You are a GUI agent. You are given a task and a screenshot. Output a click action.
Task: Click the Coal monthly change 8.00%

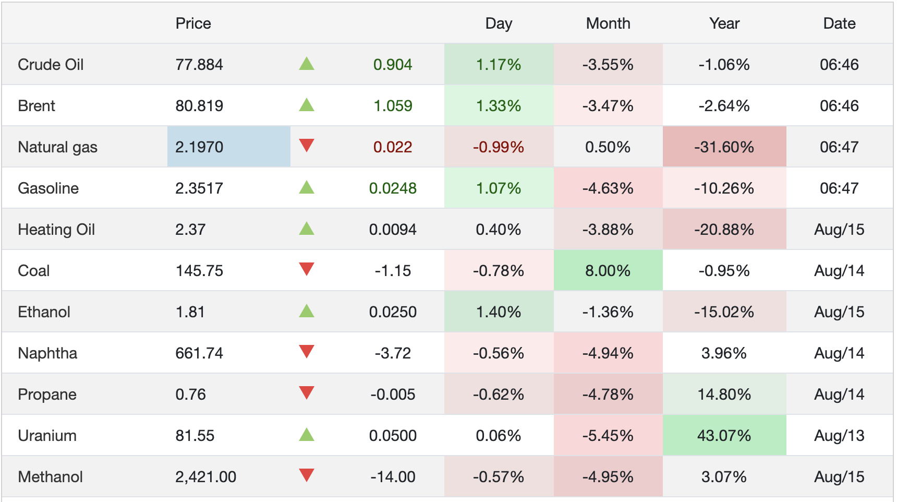click(x=608, y=271)
